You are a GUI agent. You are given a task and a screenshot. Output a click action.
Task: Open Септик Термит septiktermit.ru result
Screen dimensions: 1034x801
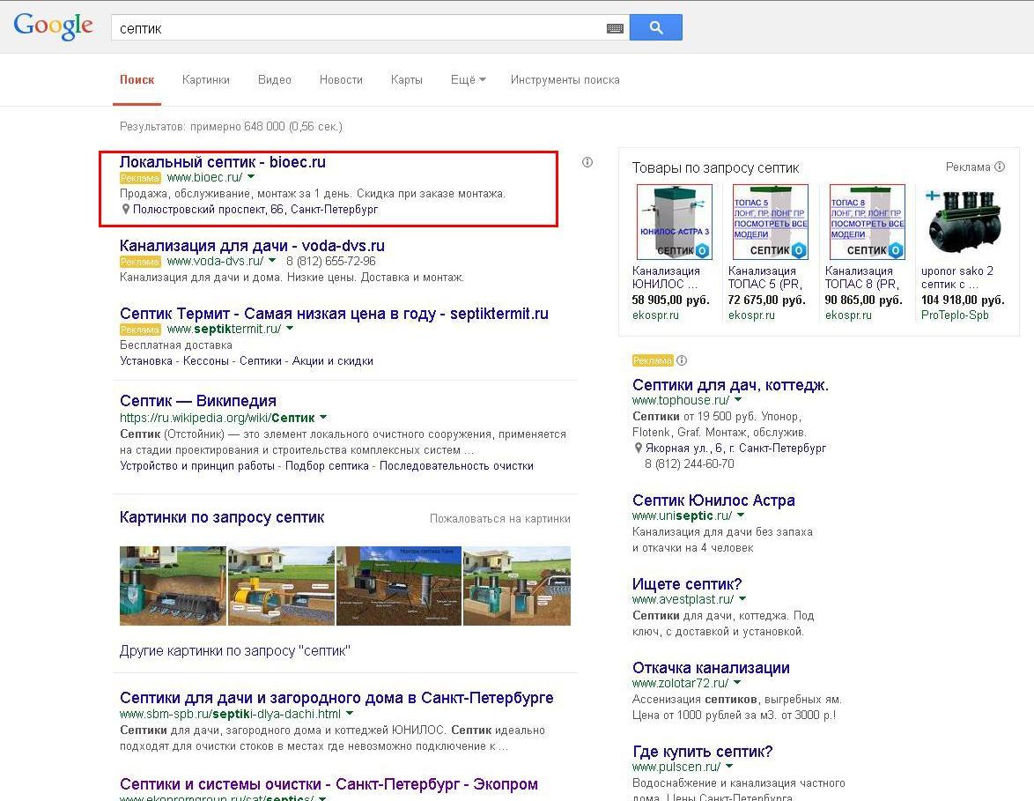tap(334, 314)
